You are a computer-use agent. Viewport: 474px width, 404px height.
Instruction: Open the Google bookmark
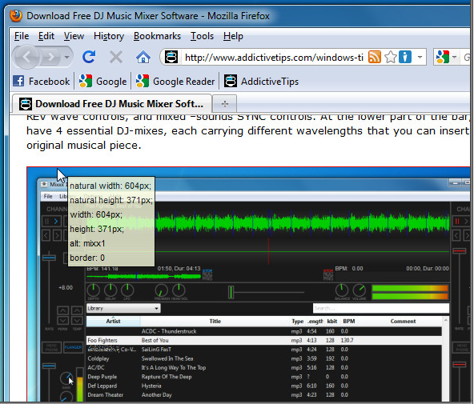pos(102,82)
